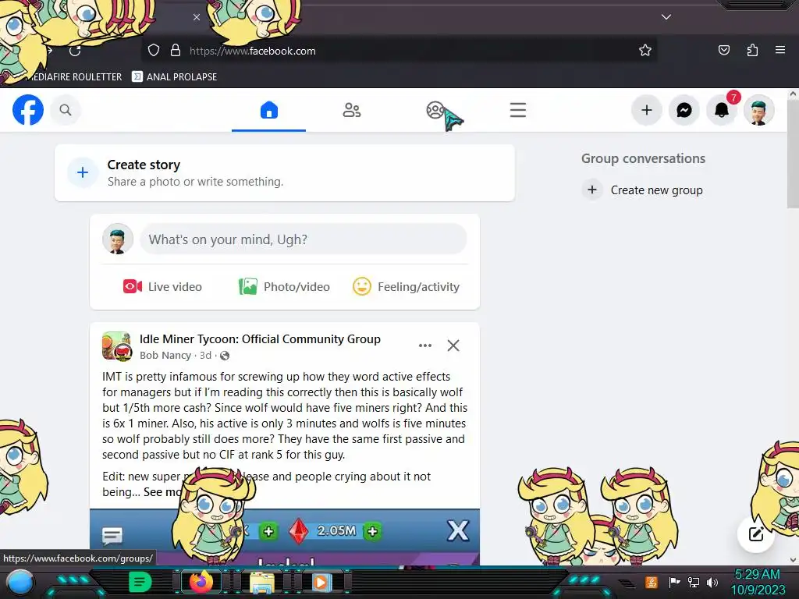Image resolution: width=799 pixels, height=599 pixels.
Task: Click the scrollbar down arrow
Action: pos(793,559)
